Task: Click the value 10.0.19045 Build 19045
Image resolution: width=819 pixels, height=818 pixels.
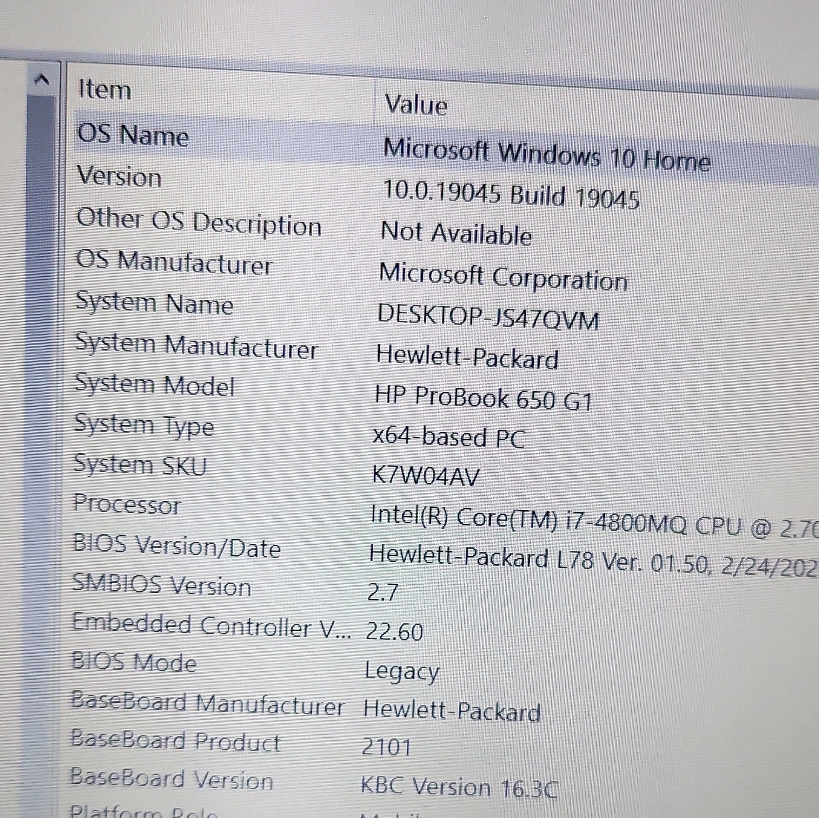Action: coord(511,195)
